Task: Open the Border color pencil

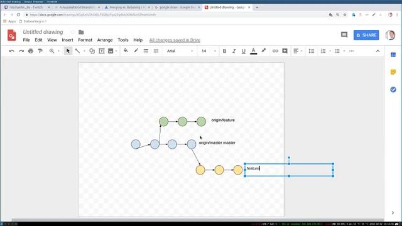Action: (x=136, y=51)
